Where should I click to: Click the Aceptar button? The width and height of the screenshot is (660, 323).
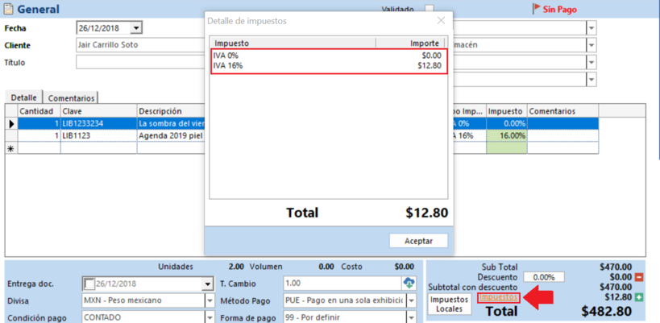(418, 241)
